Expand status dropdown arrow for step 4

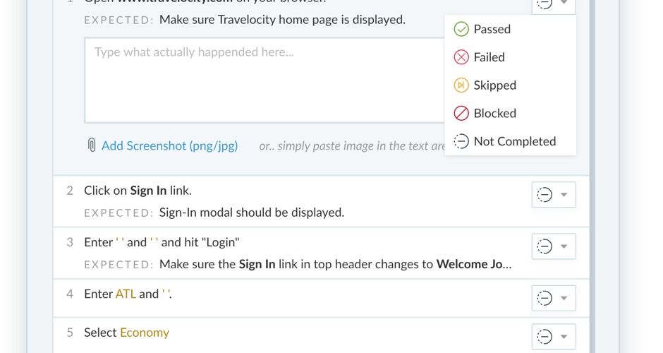pyautogui.click(x=564, y=299)
